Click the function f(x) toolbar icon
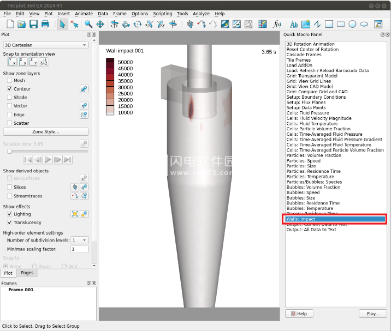 pos(277,24)
